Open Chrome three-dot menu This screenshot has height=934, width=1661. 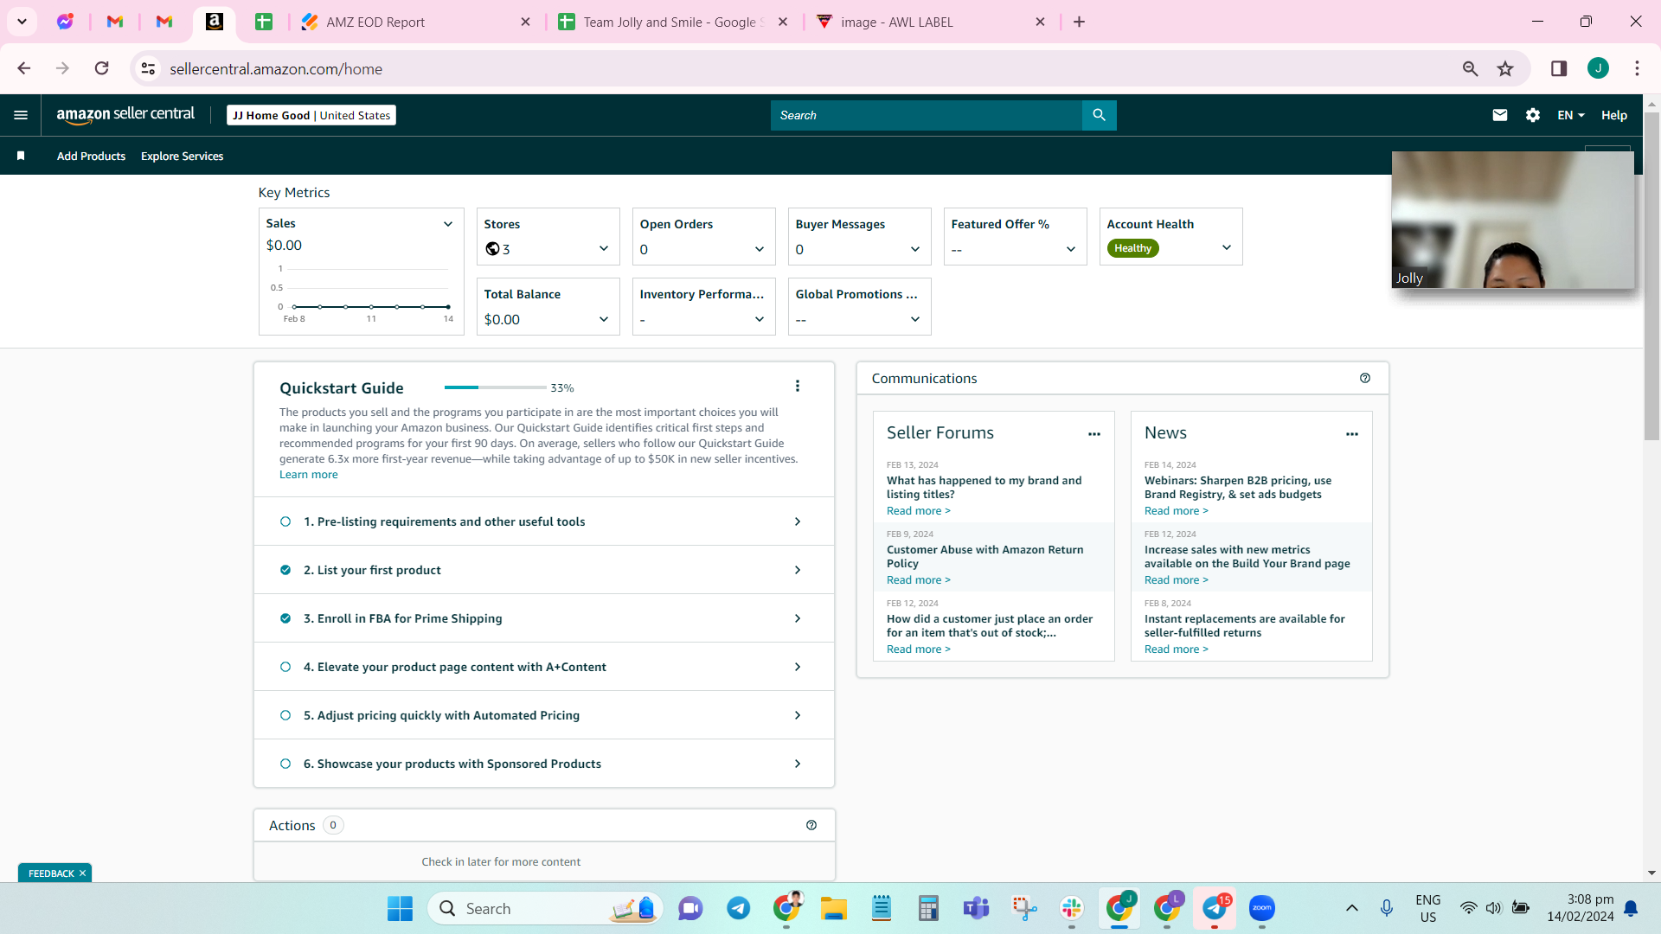(1637, 68)
